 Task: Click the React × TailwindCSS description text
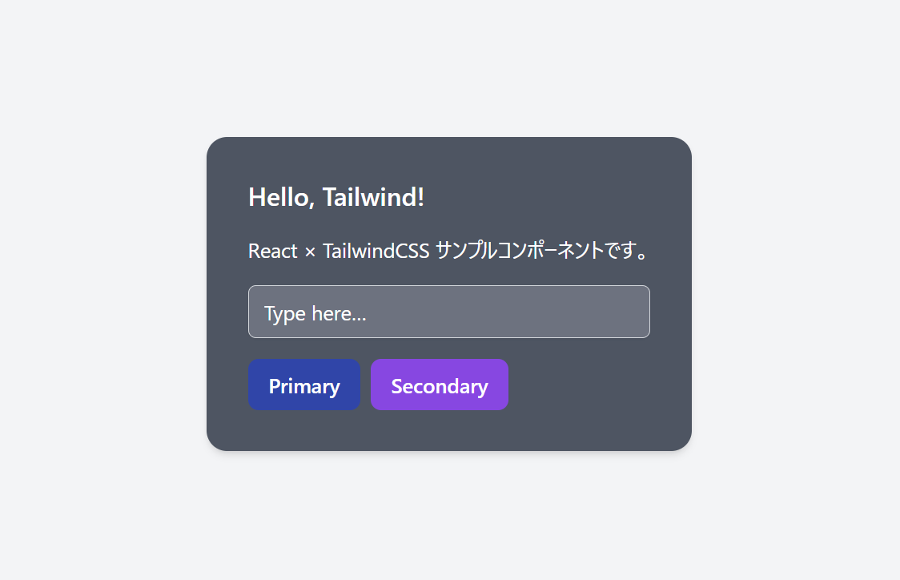tap(448, 250)
